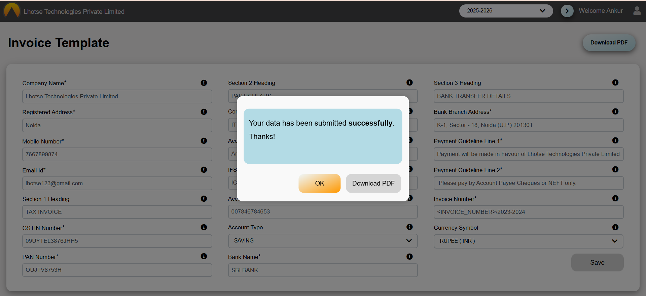The width and height of the screenshot is (646, 296).
Task: Show info for Registered Address field
Action: (x=204, y=112)
